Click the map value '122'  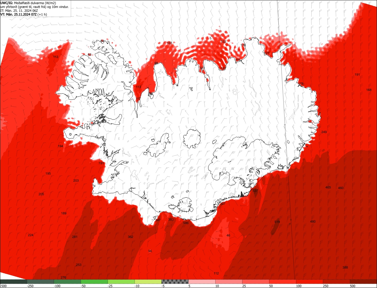[x=224, y=42]
